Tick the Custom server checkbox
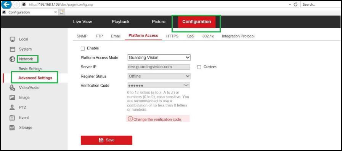This screenshot has height=151, width=342. coord(199,67)
